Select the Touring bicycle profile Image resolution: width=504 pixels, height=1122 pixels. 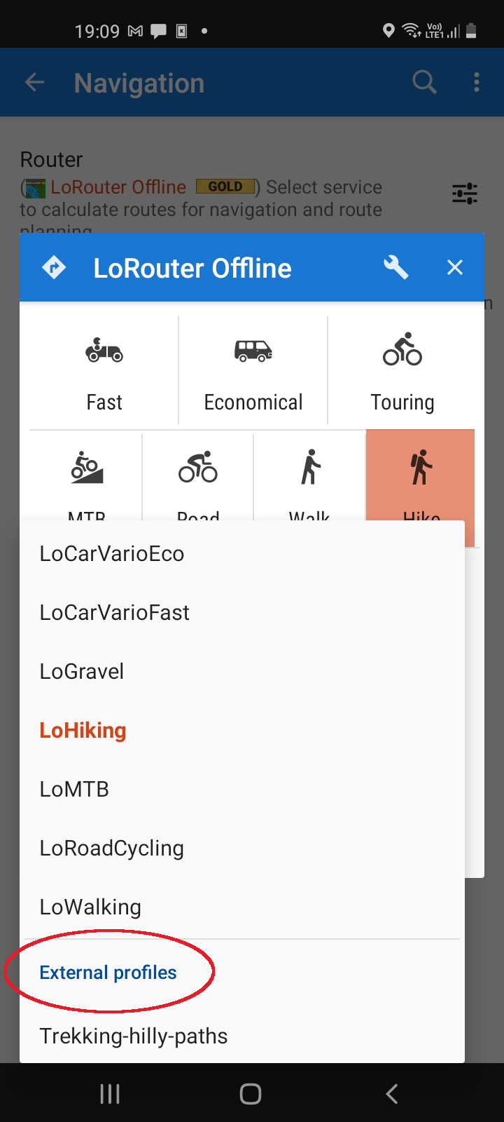(x=402, y=372)
